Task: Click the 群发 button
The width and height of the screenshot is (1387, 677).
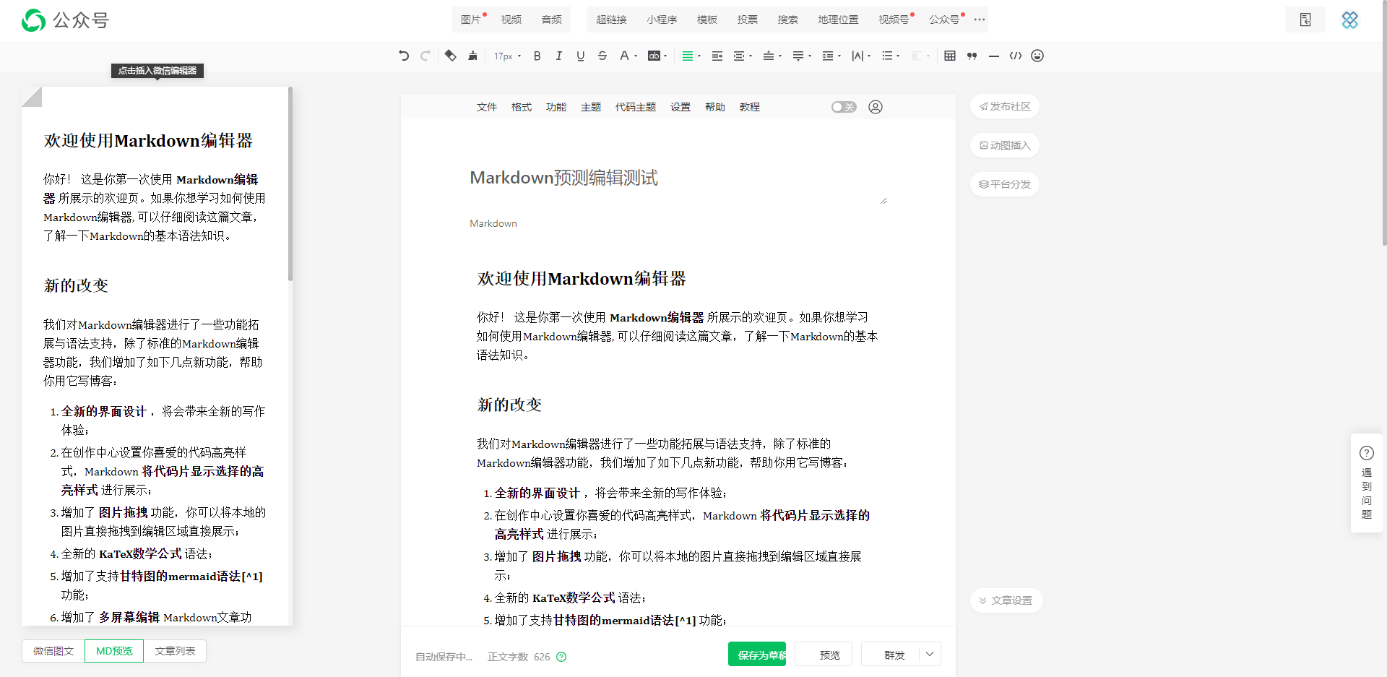Action: coord(894,655)
